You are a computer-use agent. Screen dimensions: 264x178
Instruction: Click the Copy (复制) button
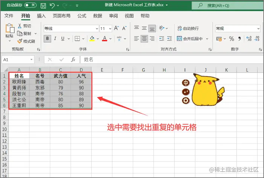coord(25,33)
